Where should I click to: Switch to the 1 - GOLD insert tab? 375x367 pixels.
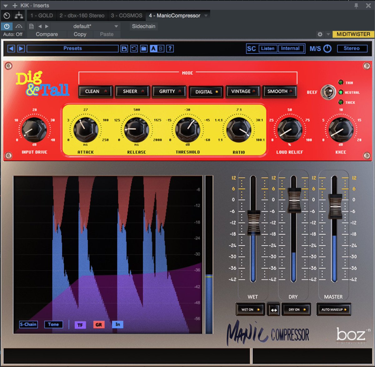click(42, 15)
